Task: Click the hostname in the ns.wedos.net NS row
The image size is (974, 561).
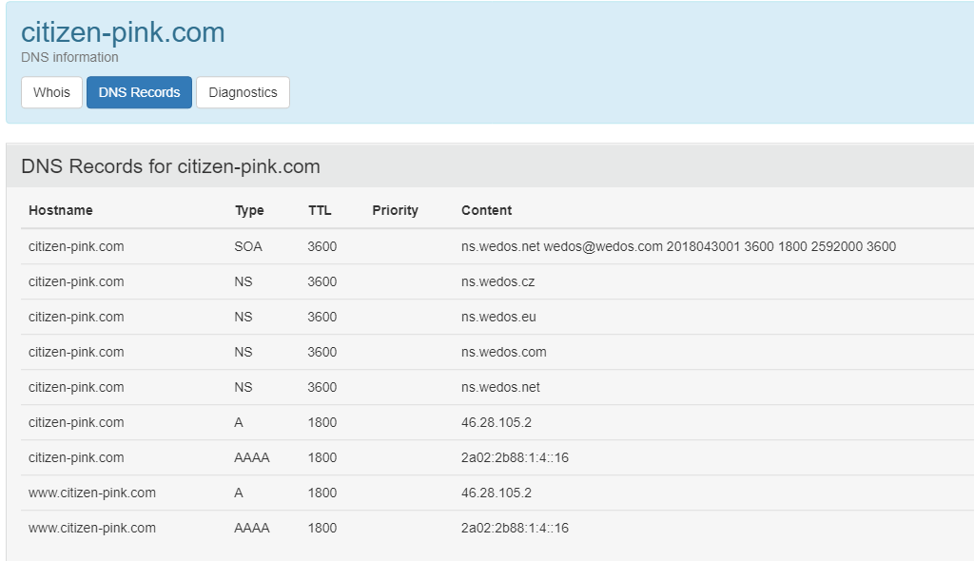Action: [76, 388]
